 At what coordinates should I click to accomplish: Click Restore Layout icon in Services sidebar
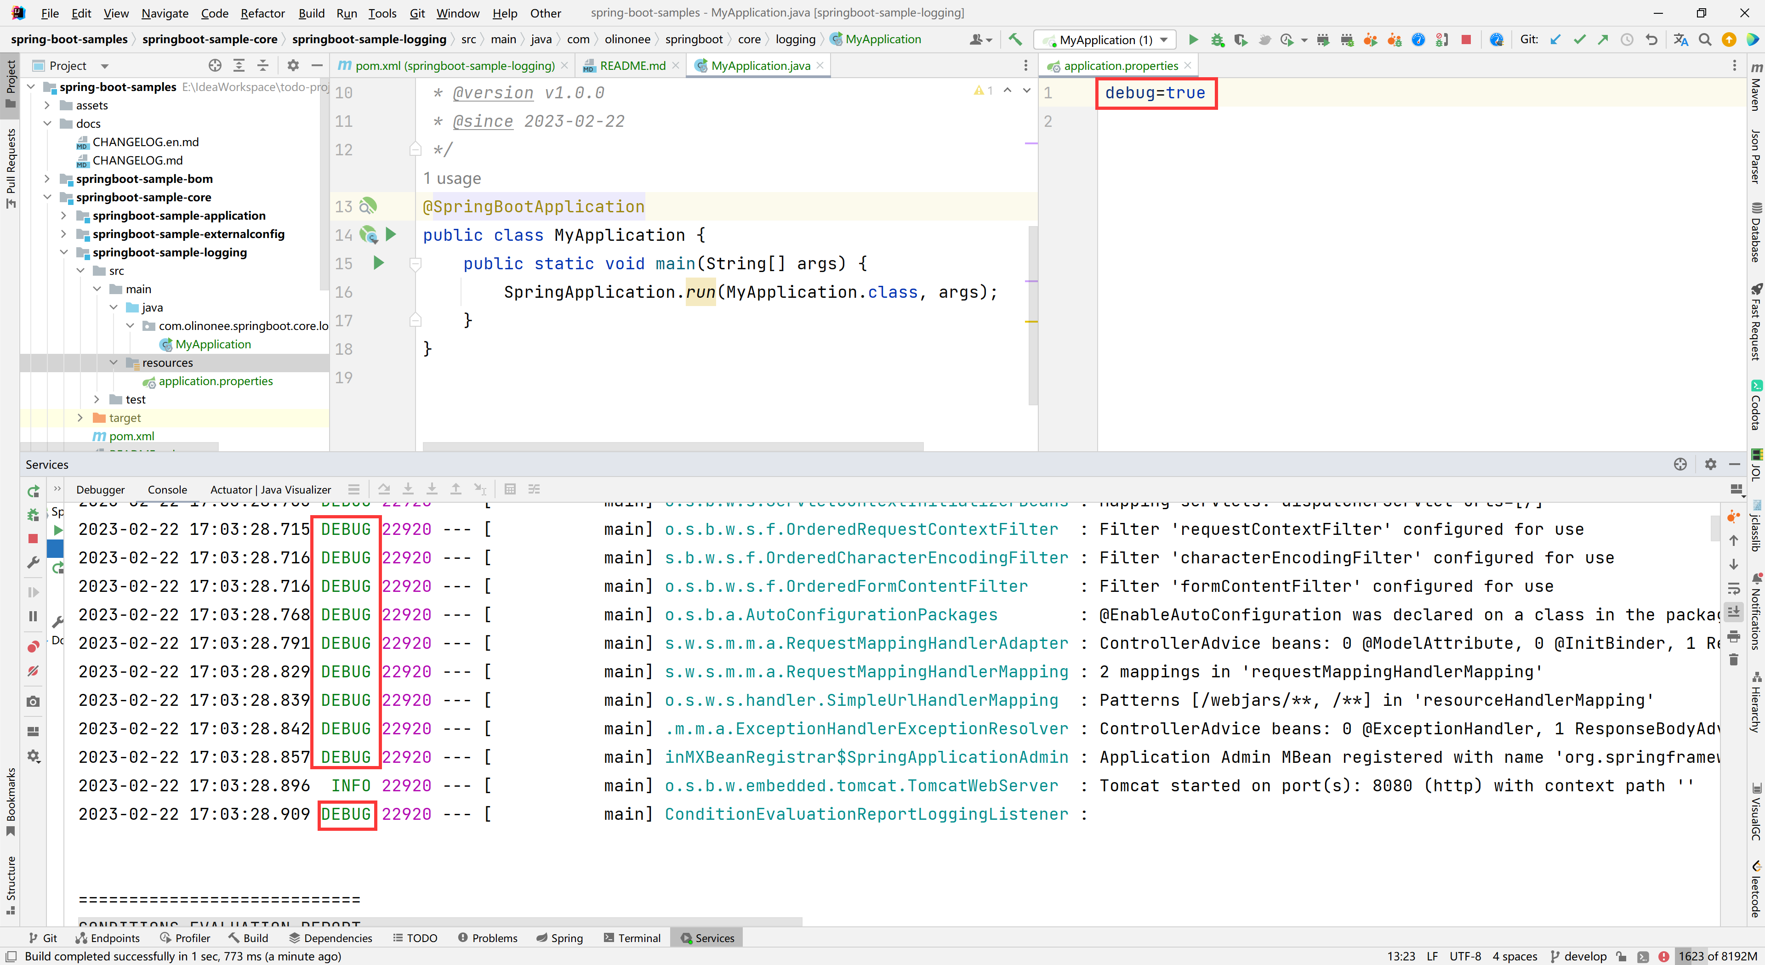pos(33,732)
